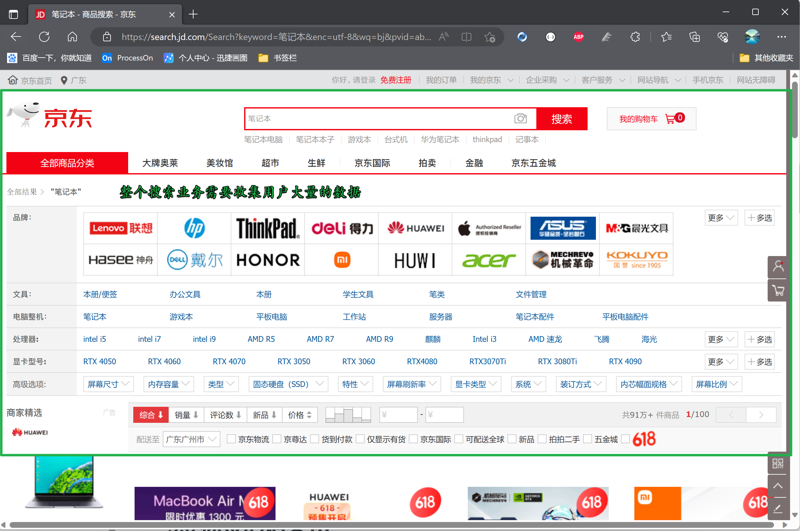Click the user profile sidebar icon
The image size is (800, 531).
coord(778,267)
